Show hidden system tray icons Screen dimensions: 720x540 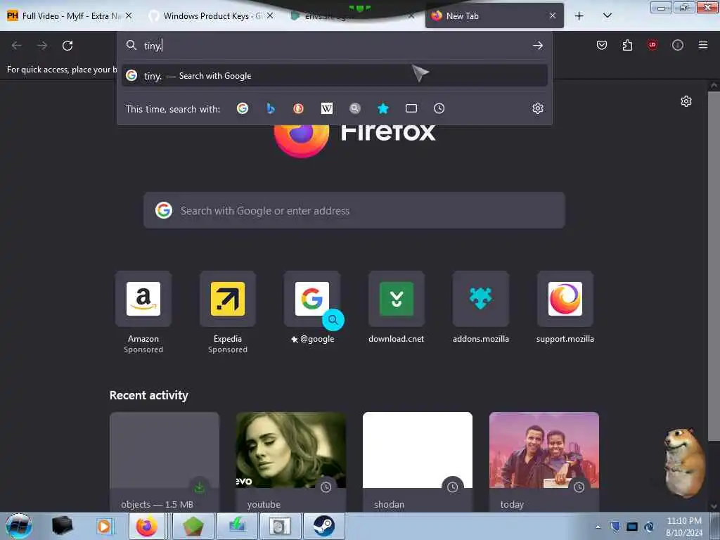tap(598, 527)
